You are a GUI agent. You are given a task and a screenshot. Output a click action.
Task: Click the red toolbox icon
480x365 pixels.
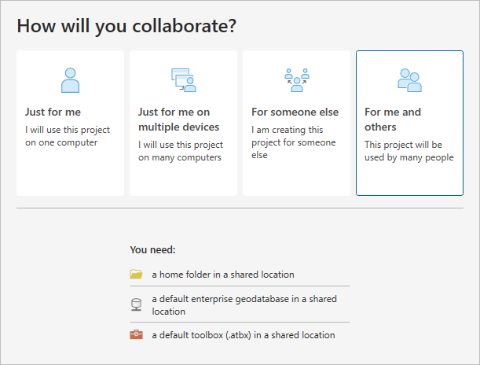tap(136, 335)
